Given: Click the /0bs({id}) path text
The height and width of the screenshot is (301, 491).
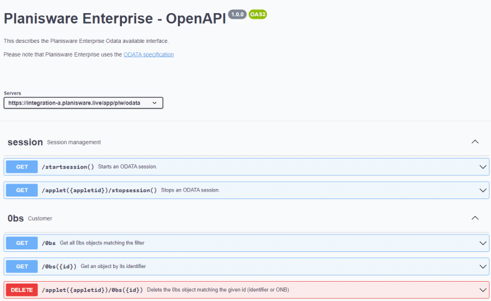Looking at the screenshot, I should 59,267.
